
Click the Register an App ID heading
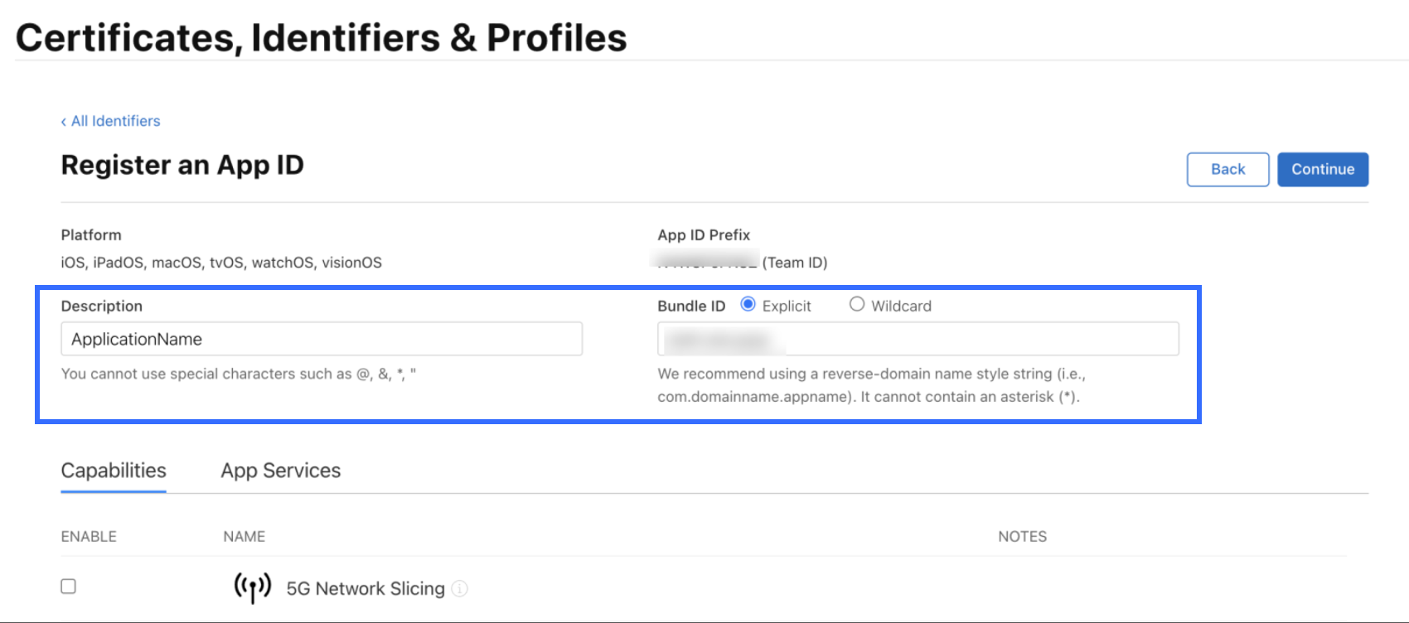pos(182,165)
